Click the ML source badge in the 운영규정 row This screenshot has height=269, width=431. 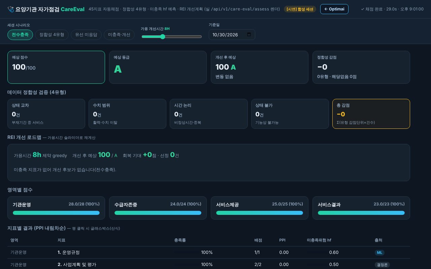coord(379,253)
